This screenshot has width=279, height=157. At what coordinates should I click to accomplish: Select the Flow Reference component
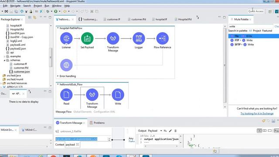coord(163,38)
